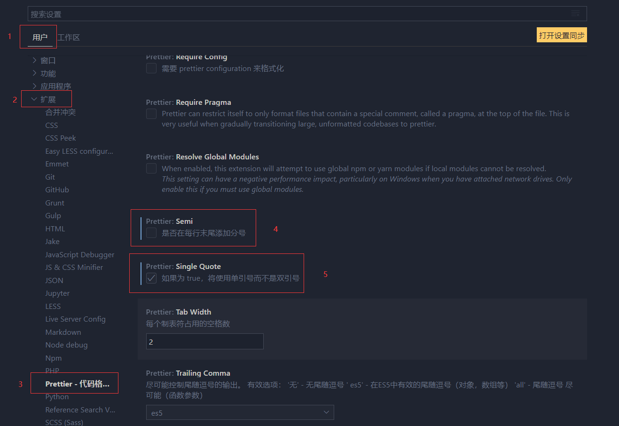The height and width of the screenshot is (426, 619).
Task: Click the Tab Width input field
Action: (x=205, y=341)
